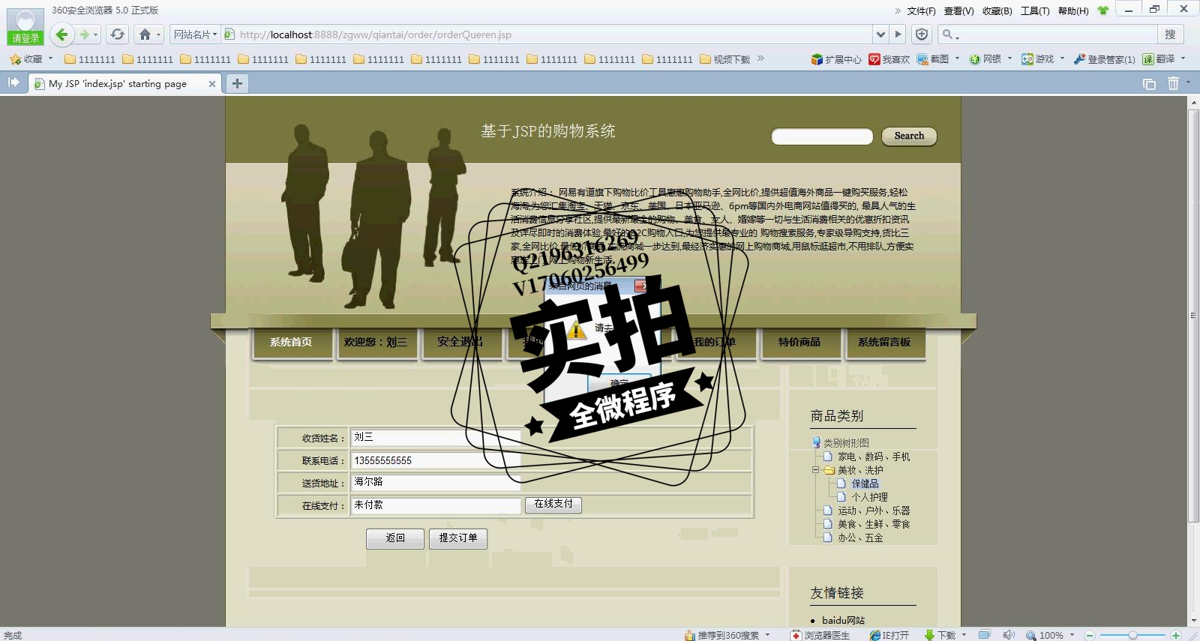
Task: Click the green skin shirt icon
Action: pyautogui.click(x=1102, y=10)
